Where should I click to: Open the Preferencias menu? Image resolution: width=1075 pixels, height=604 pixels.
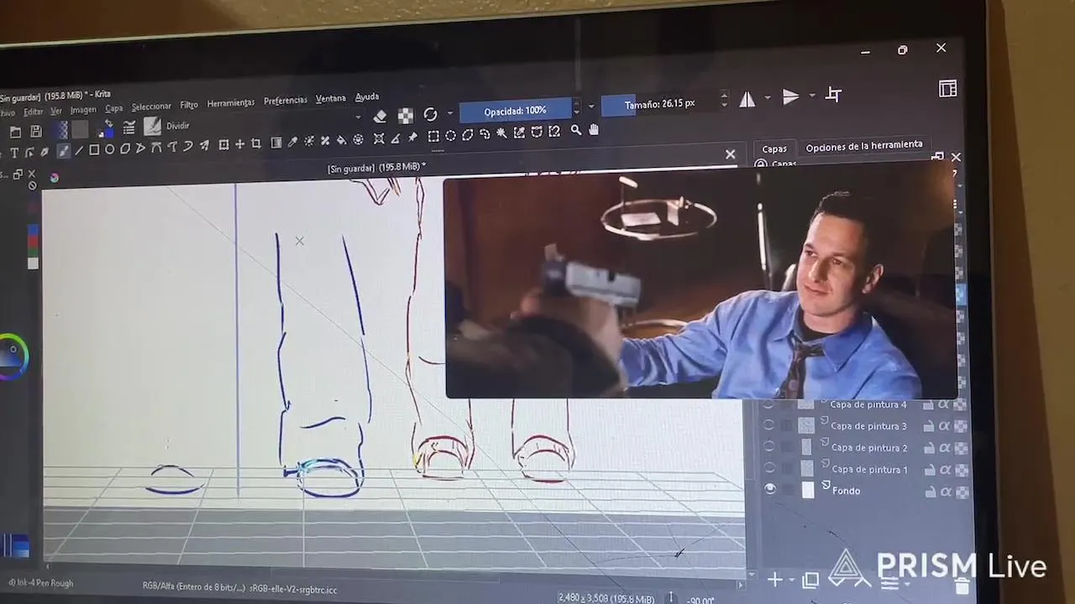coord(286,101)
